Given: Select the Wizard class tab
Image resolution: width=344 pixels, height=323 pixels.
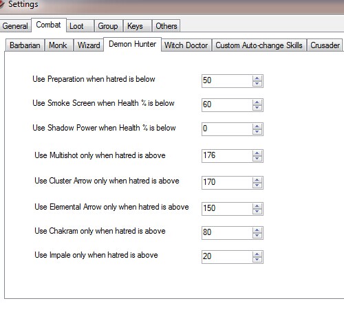Looking at the screenshot, I should coord(89,45).
